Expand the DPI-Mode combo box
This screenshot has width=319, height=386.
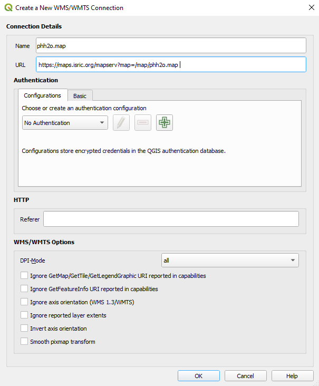[229, 260]
